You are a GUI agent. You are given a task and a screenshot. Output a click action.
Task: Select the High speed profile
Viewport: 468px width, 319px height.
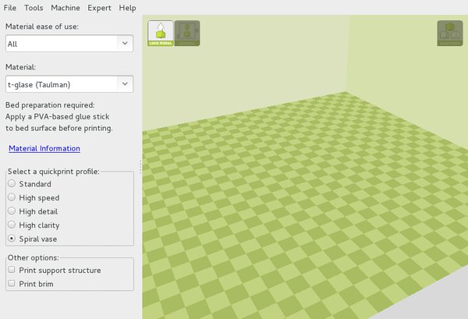(x=12, y=197)
